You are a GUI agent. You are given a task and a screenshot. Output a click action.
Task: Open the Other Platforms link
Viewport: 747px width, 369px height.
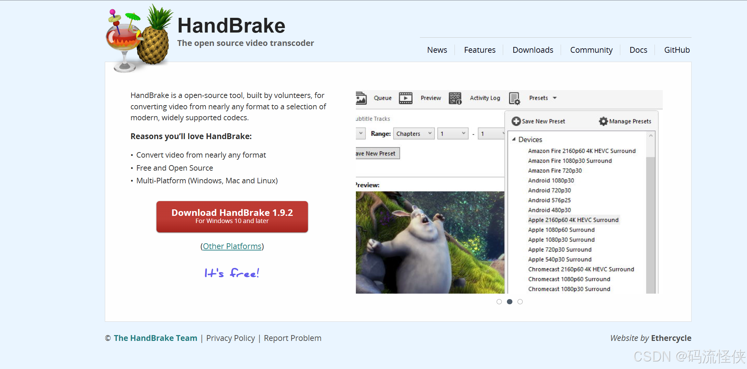click(x=232, y=246)
